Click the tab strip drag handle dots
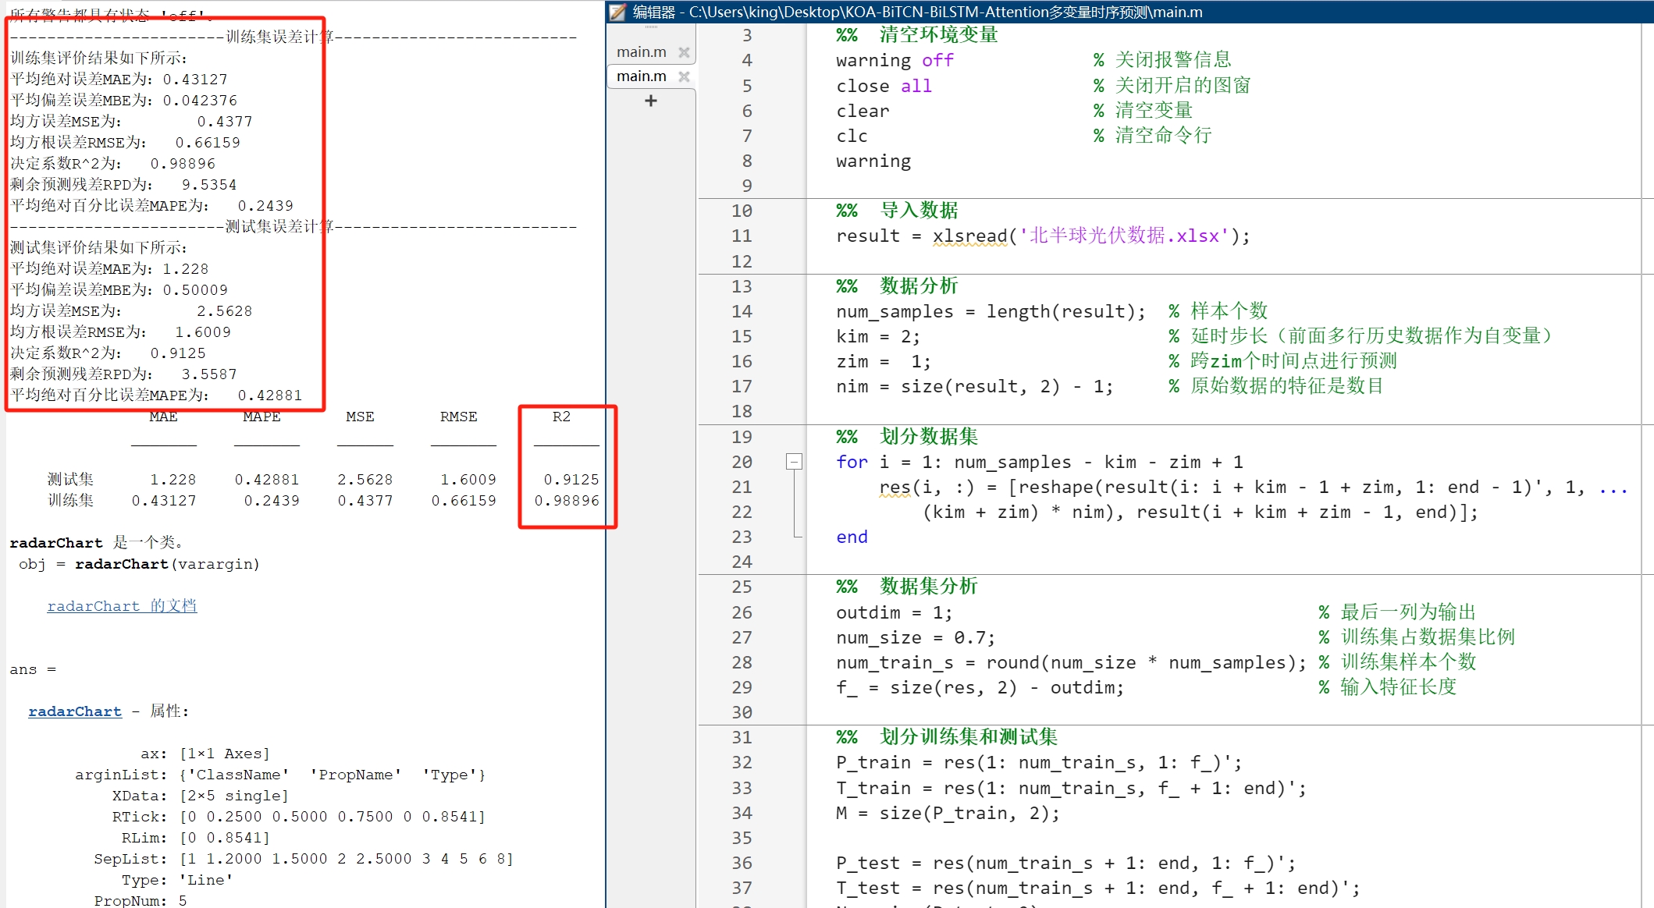The height and width of the screenshot is (908, 1654). click(650, 28)
